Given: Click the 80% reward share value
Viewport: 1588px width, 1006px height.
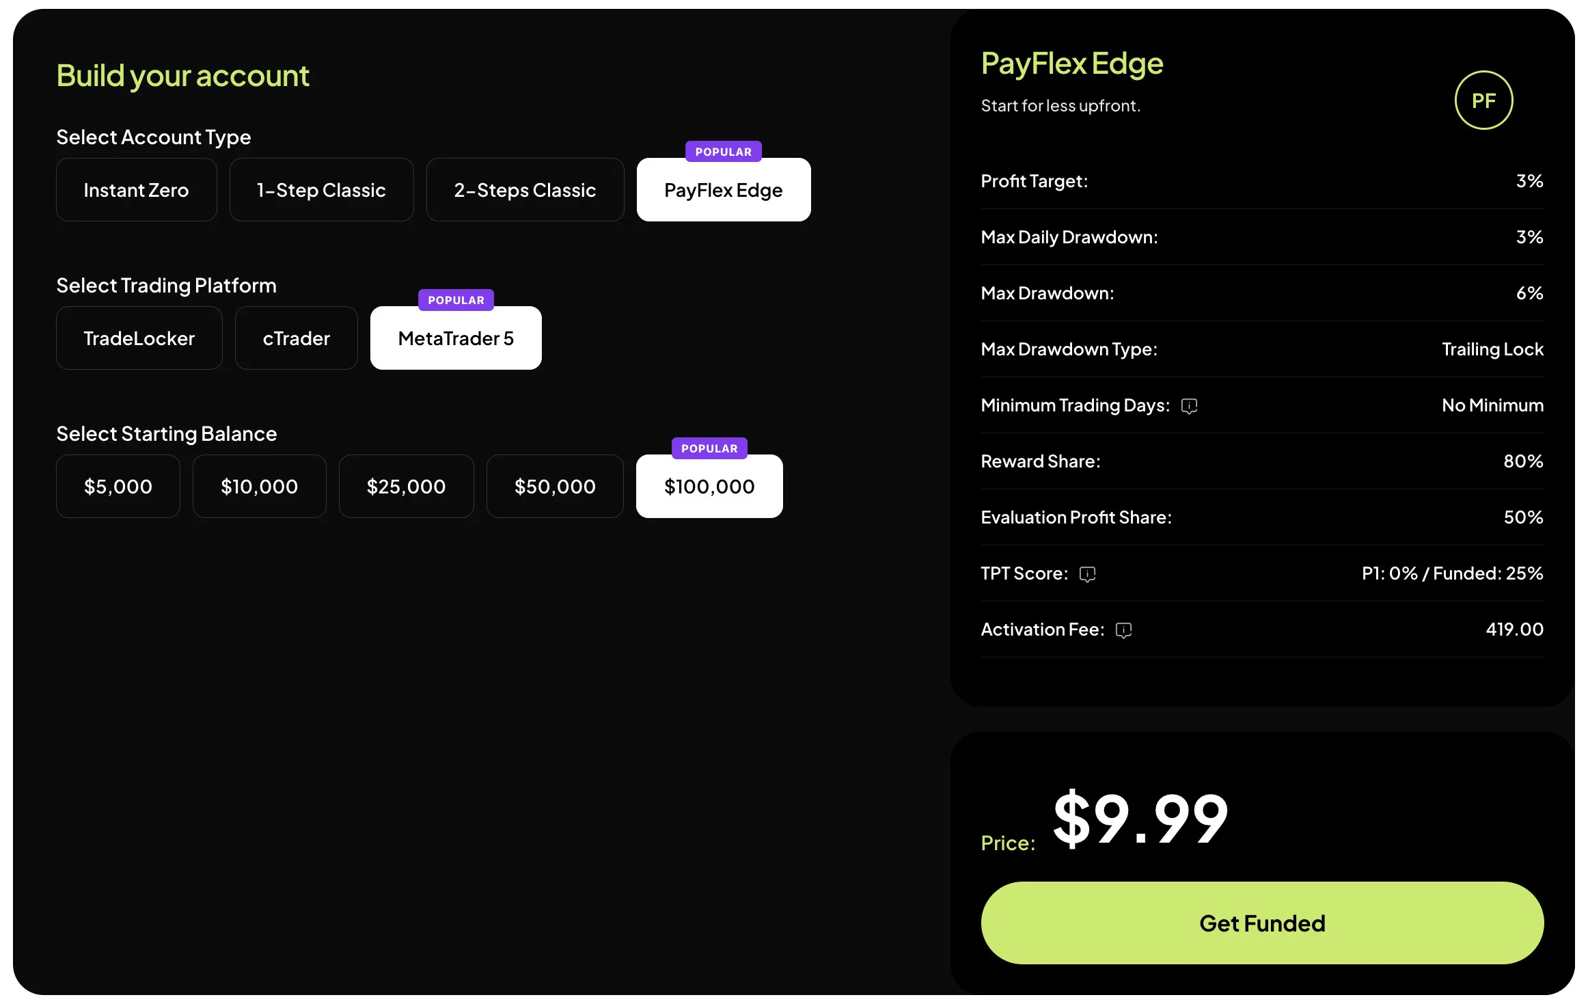Looking at the screenshot, I should point(1523,461).
